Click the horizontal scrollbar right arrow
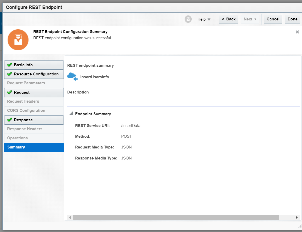 [297, 217]
